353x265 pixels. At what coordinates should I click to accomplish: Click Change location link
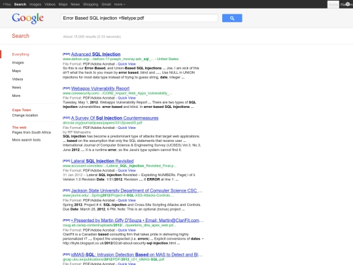(25, 115)
